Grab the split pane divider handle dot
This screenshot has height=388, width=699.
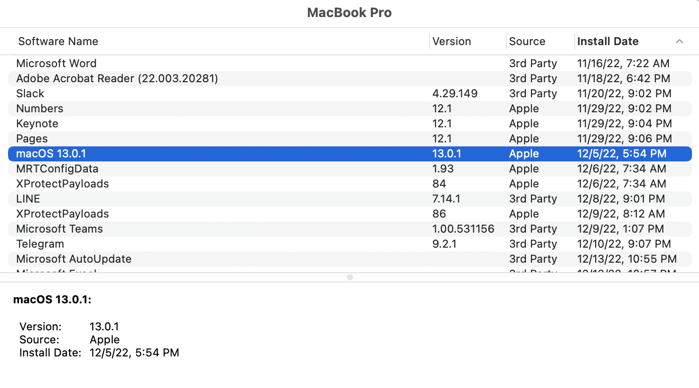[x=350, y=277]
